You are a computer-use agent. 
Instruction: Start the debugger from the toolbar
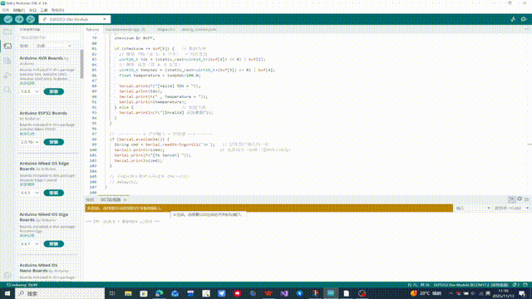[31, 19]
